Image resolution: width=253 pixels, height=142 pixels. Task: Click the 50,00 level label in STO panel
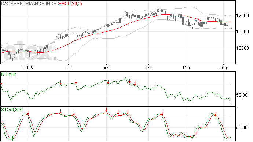[x=242, y=128]
